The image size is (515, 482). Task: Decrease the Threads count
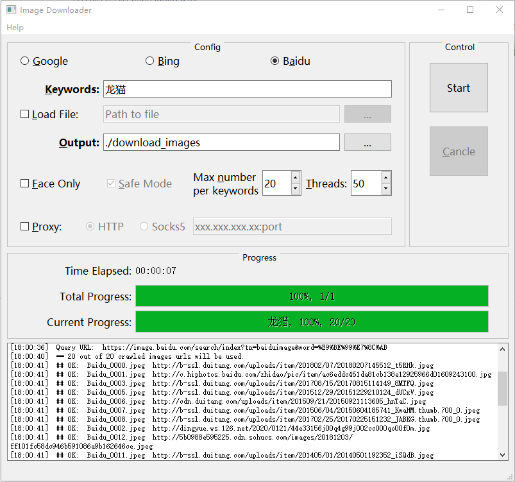click(x=385, y=189)
